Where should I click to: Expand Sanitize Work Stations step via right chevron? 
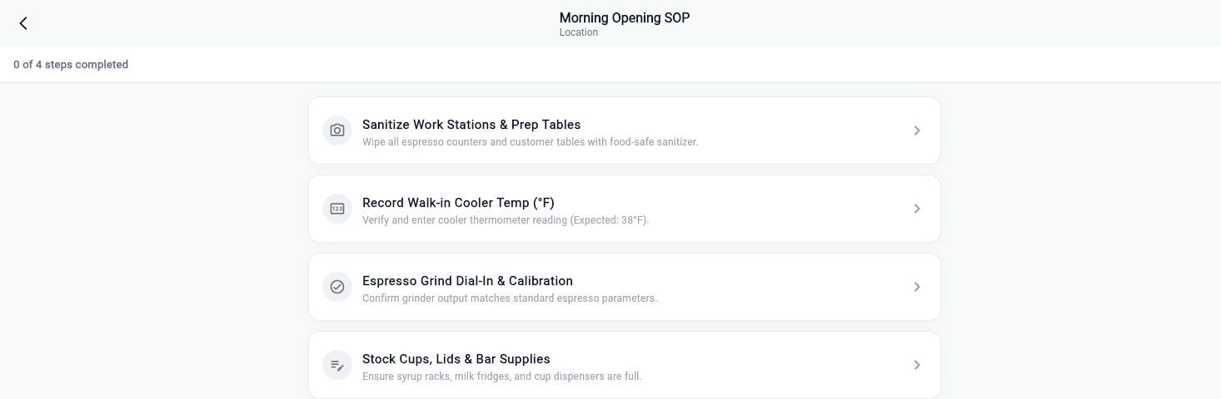pyautogui.click(x=917, y=131)
